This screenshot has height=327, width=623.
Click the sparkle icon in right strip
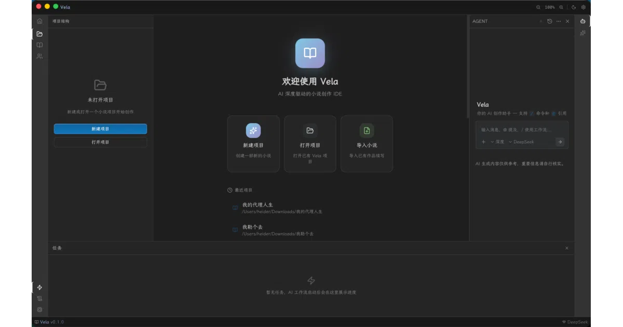pyautogui.click(x=583, y=33)
